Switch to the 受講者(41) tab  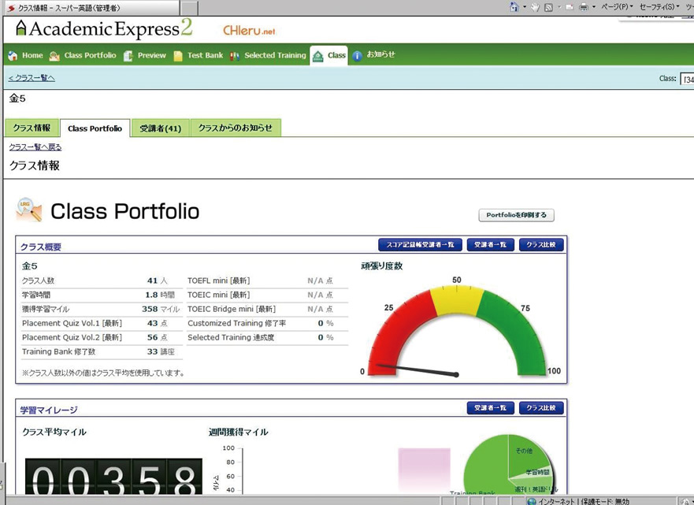(x=160, y=128)
